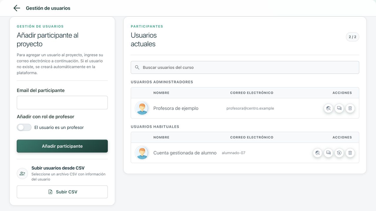Click the Buscar usuarios del curso search field
The width and height of the screenshot is (376, 211).
[x=245, y=67]
